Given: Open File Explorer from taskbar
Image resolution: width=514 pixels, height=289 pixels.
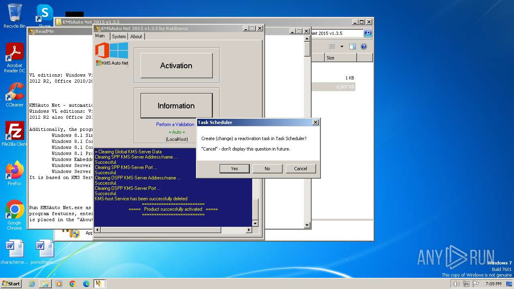Looking at the screenshot, I should (x=45, y=284).
